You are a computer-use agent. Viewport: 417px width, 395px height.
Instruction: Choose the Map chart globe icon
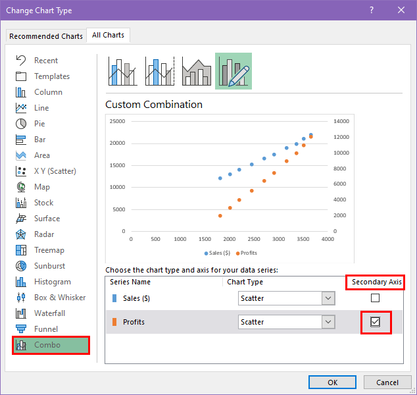pos(21,187)
